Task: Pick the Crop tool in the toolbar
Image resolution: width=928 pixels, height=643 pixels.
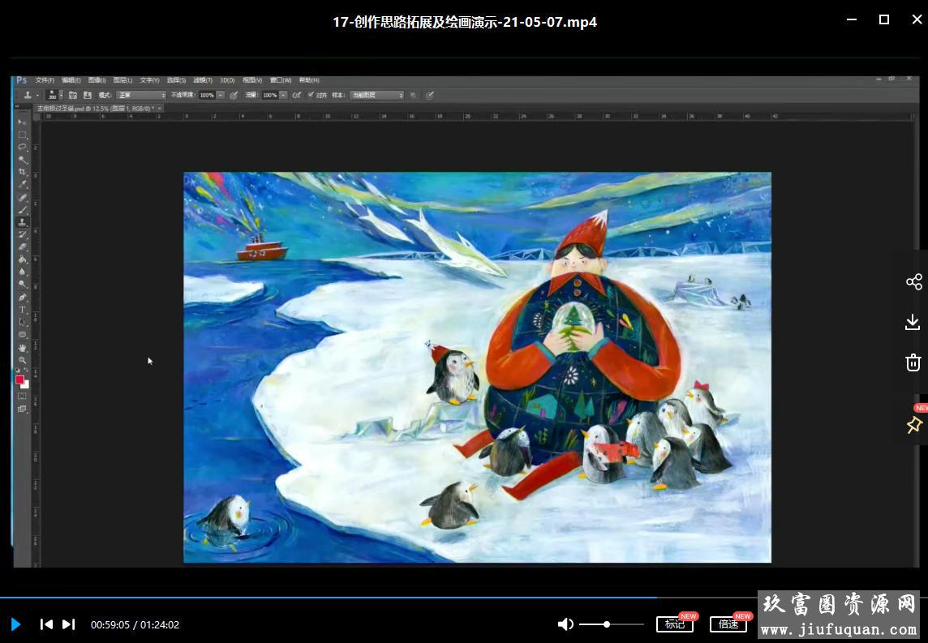Action: [x=23, y=172]
